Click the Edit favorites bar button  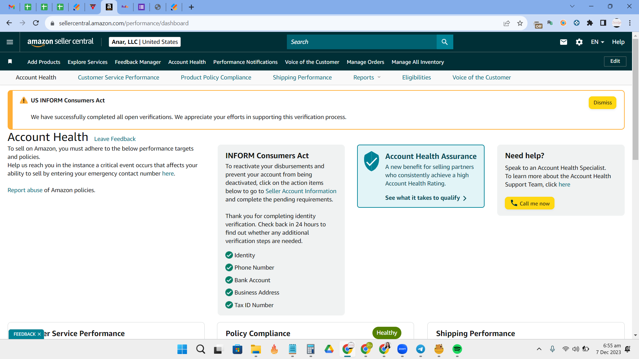(615, 61)
